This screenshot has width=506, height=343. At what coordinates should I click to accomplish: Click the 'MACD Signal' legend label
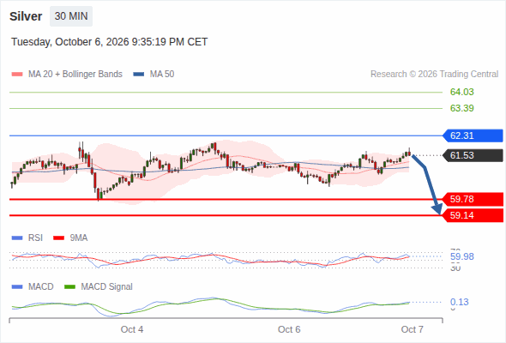pos(107,286)
